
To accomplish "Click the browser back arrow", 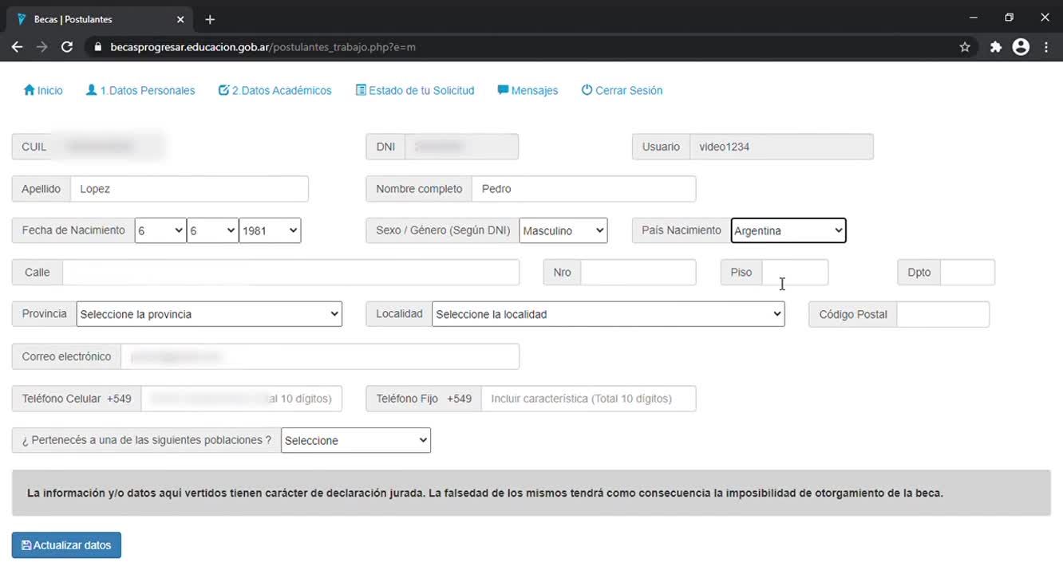I will click(17, 47).
